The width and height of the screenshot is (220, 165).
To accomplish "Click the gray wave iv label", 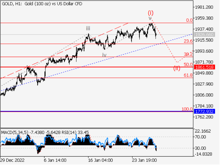I will (x=104, y=55).
